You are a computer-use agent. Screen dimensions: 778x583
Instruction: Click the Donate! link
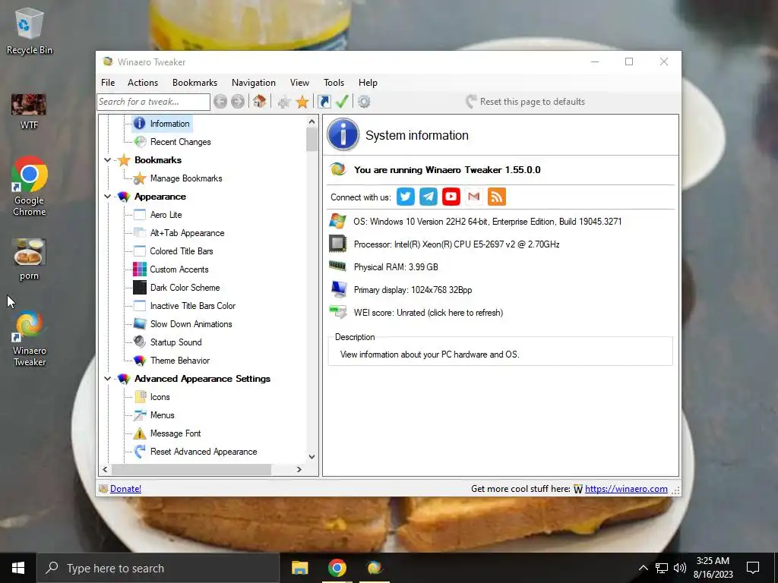pyautogui.click(x=125, y=489)
